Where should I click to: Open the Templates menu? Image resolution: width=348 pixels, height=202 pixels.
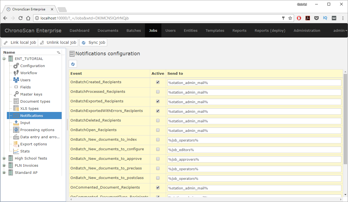[x=215, y=30]
